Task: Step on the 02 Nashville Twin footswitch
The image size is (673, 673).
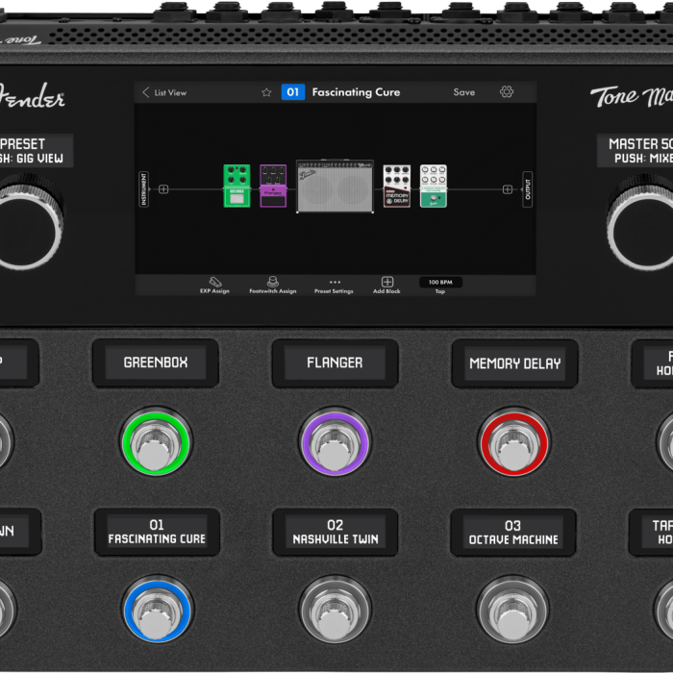Action: pyautogui.click(x=336, y=610)
